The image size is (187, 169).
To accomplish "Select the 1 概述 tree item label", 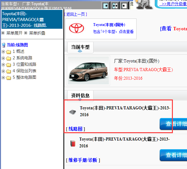I will [18, 52].
